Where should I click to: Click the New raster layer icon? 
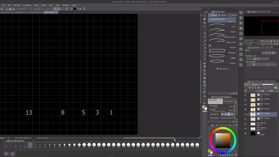pyautogui.click(x=257, y=91)
